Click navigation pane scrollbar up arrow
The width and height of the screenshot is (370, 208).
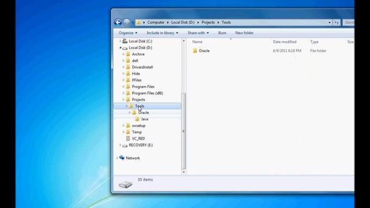click(184, 41)
